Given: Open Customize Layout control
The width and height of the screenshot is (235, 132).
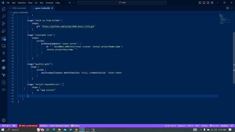Looking at the screenshot, I should 212,3.
